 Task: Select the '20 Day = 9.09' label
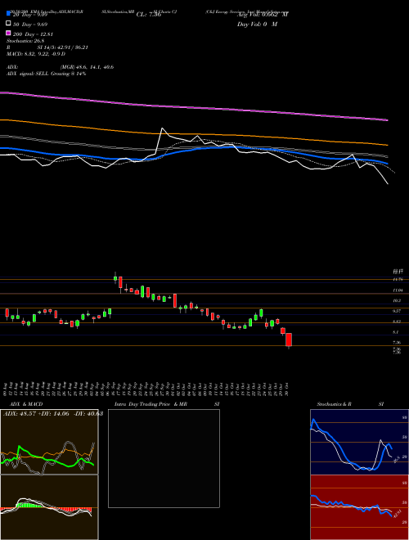(30, 15)
